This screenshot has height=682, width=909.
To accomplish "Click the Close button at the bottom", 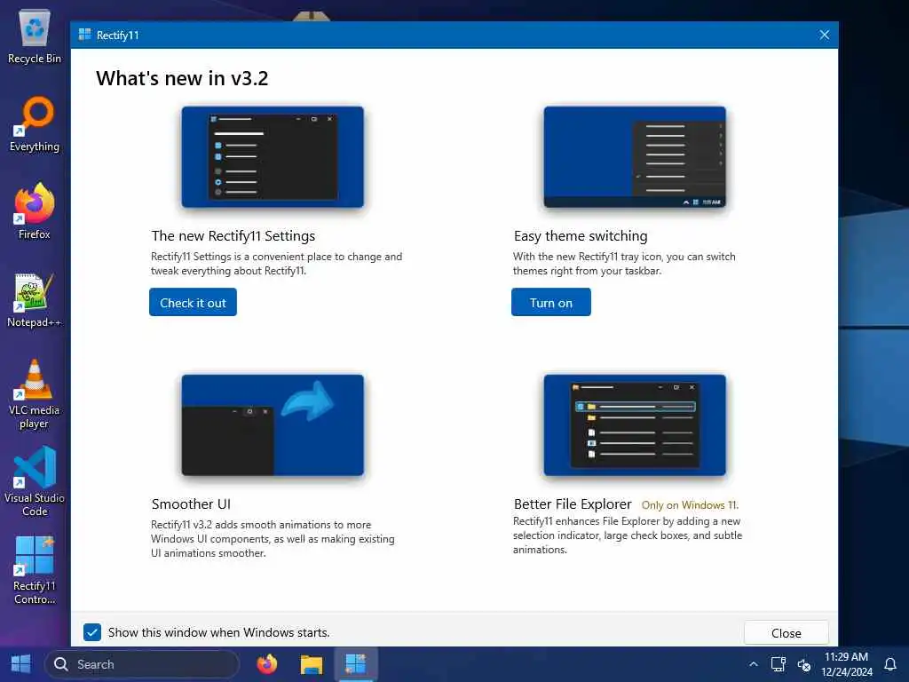I will (x=786, y=633).
